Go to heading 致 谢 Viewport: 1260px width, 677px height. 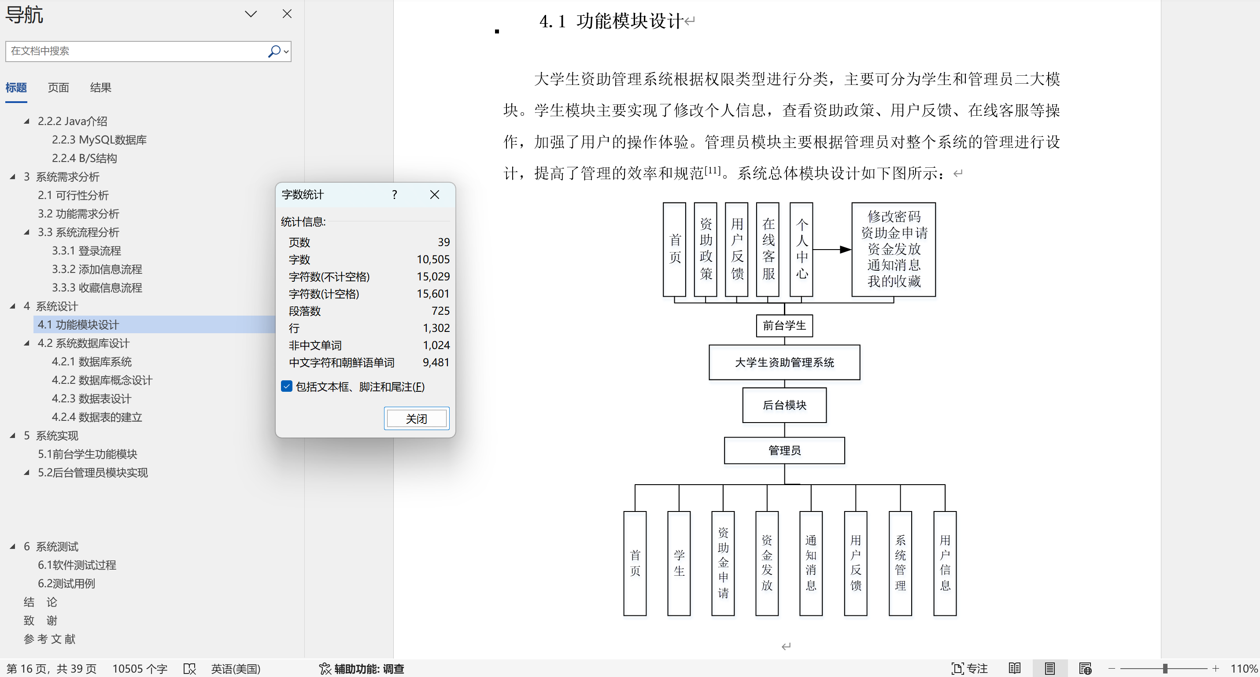41,621
